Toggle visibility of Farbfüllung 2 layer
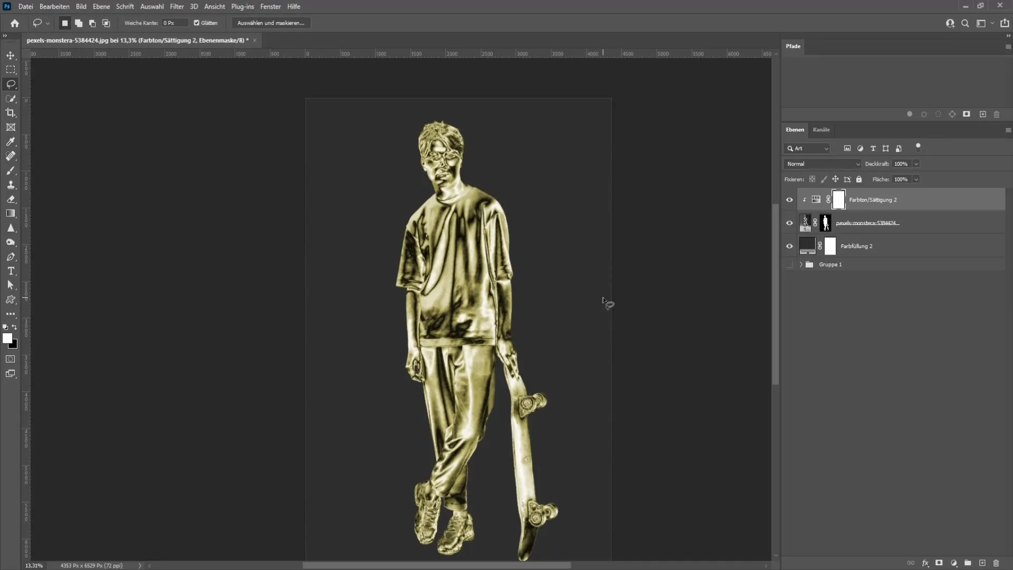The image size is (1013, 570). pos(789,245)
